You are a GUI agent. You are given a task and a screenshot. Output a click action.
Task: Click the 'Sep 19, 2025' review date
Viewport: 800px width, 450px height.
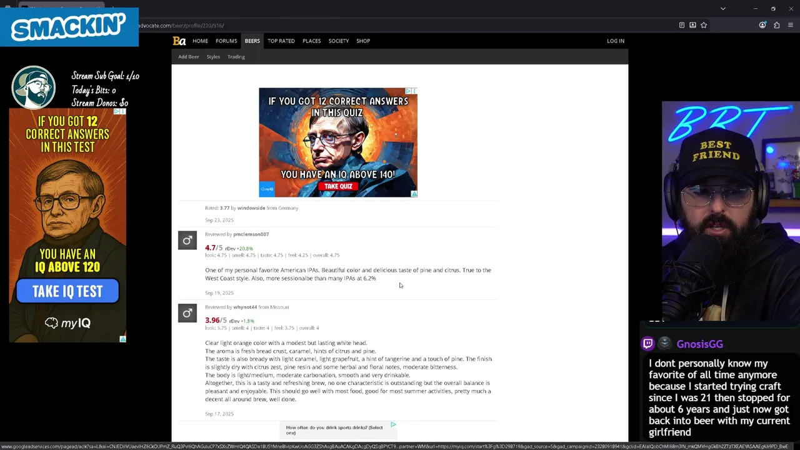point(219,293)
